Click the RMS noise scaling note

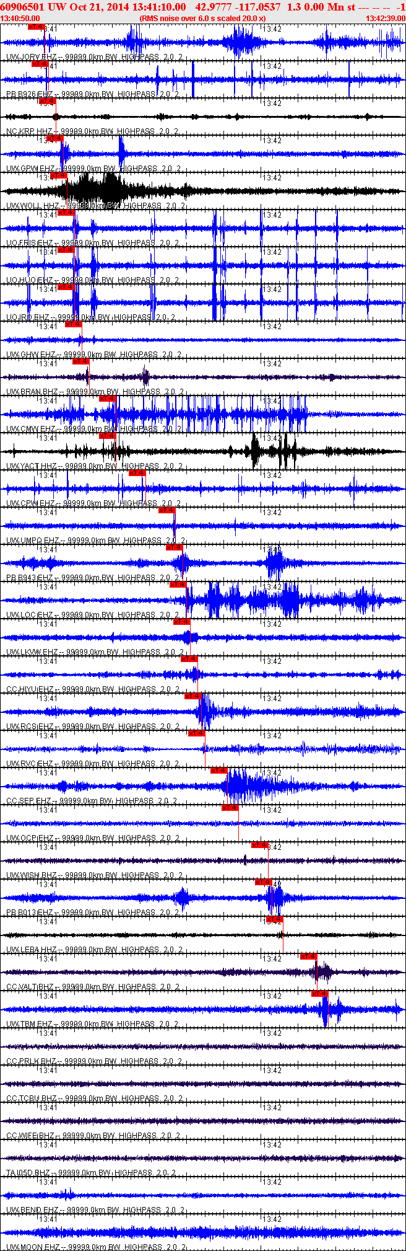[x=203, y=19]
